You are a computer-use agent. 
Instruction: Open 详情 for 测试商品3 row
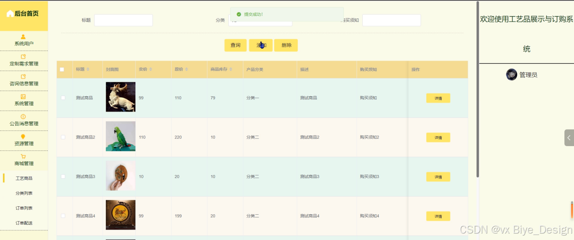(438, 177)
